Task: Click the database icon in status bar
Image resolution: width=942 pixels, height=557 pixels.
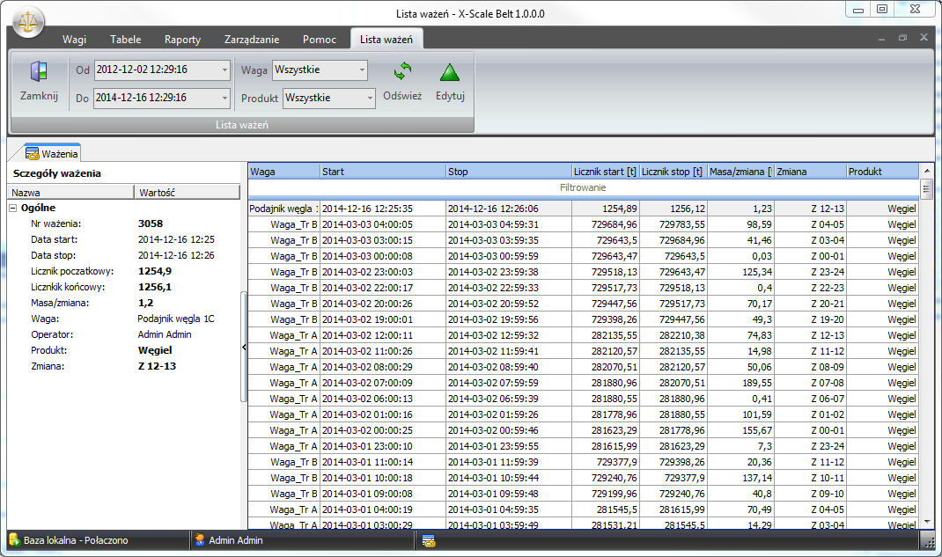Action: coord(14,540)
